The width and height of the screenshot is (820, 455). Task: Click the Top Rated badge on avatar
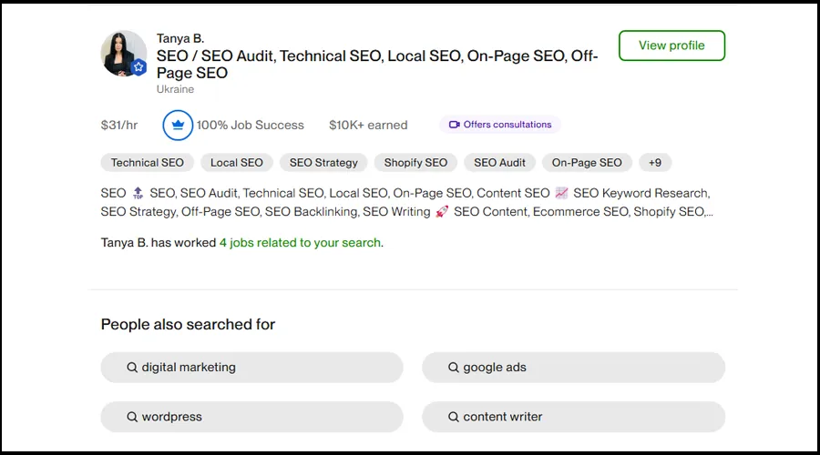(x=138, y=67)
